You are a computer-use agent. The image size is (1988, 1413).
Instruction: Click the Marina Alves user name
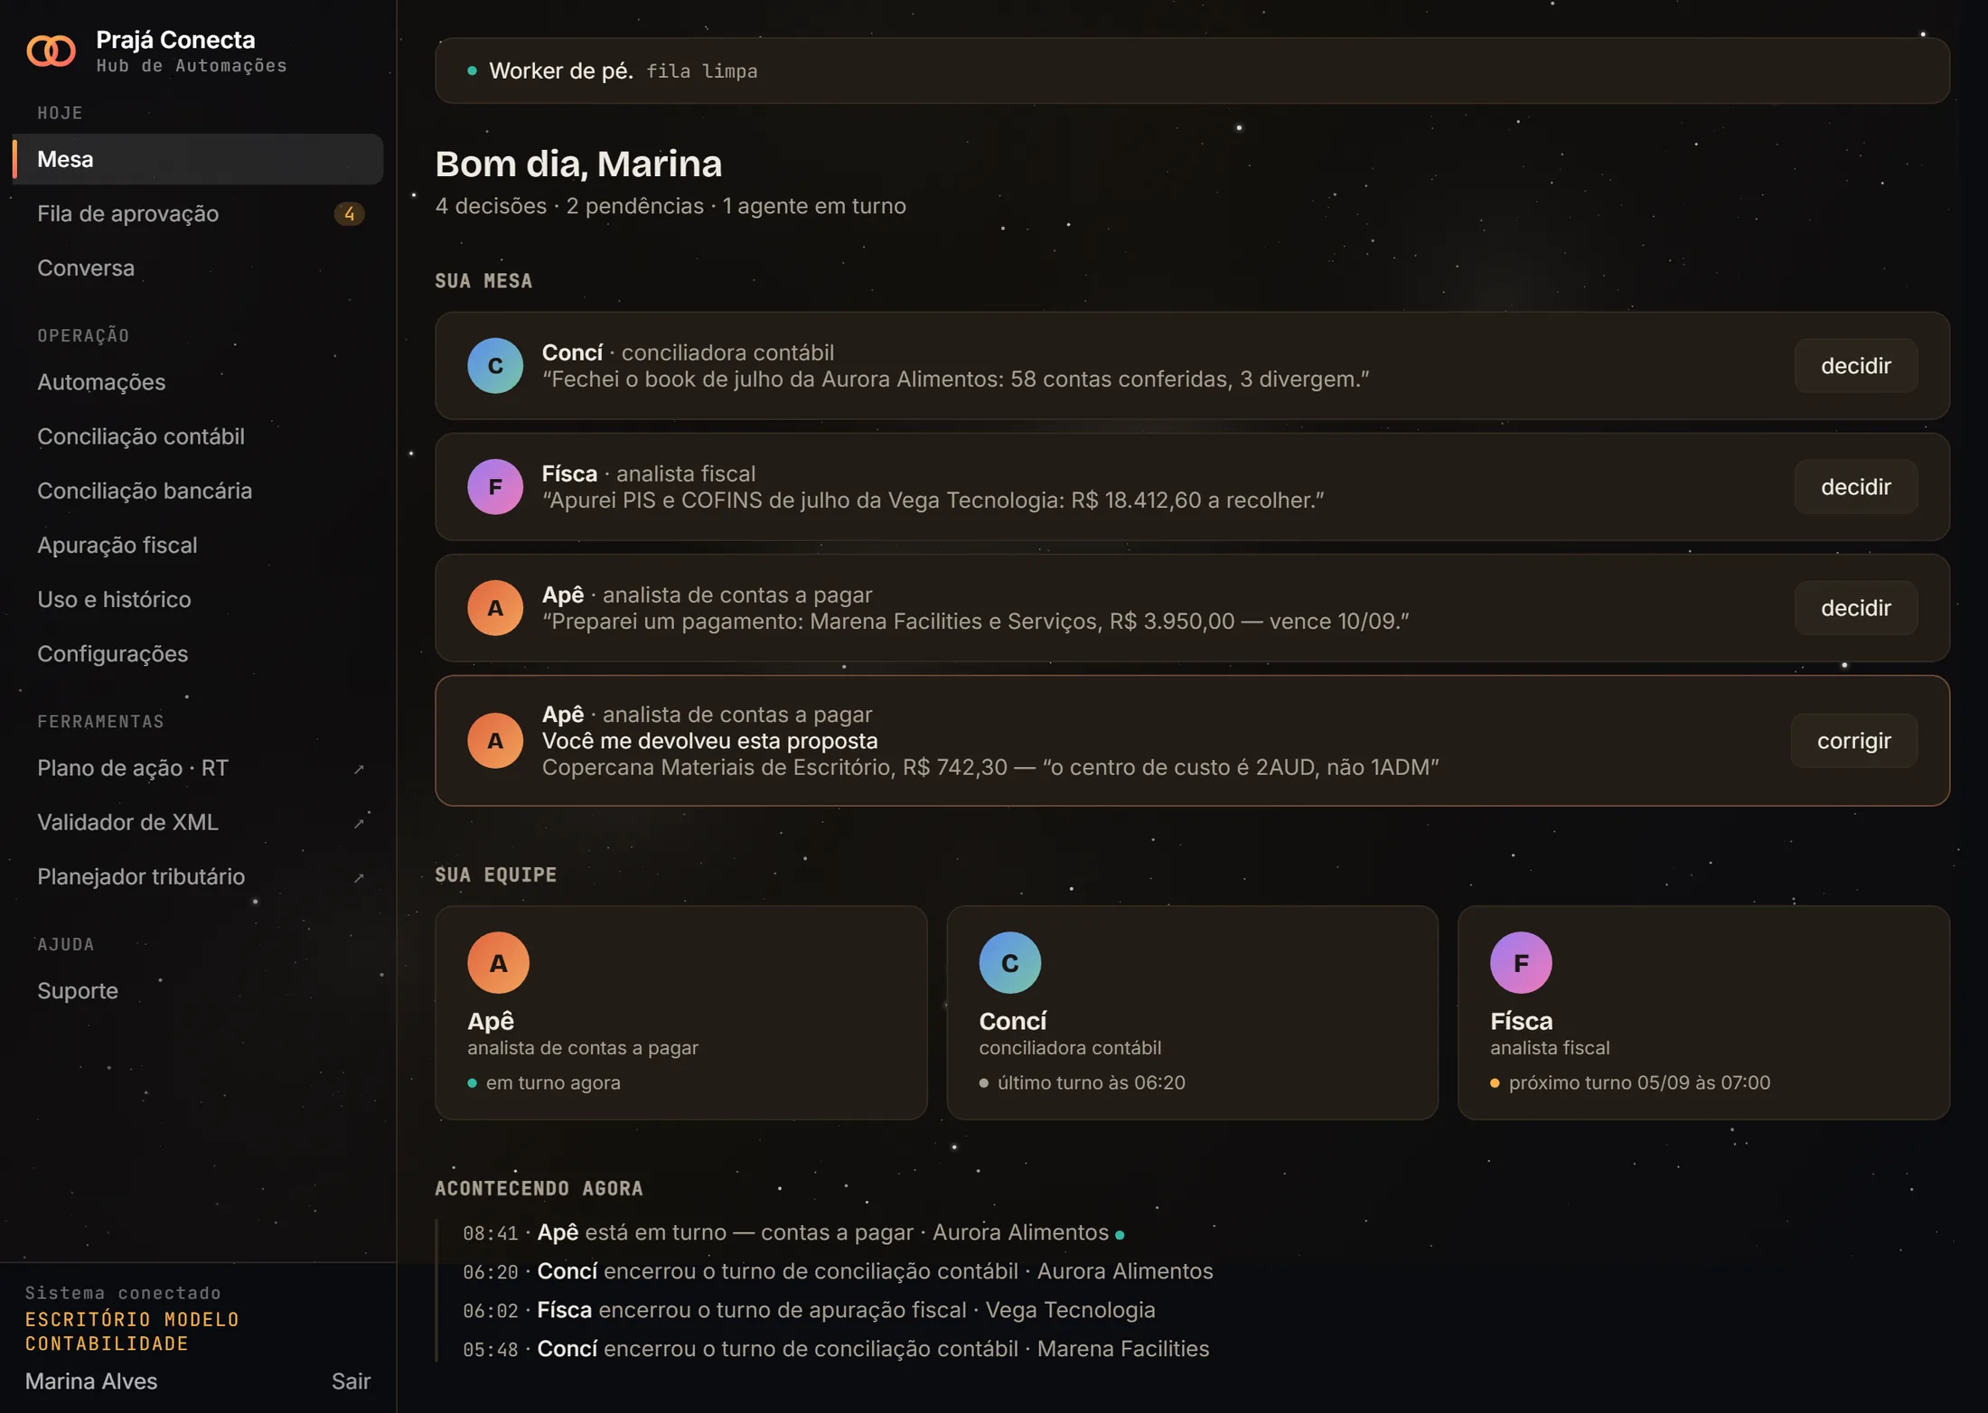pos(91,1380)
